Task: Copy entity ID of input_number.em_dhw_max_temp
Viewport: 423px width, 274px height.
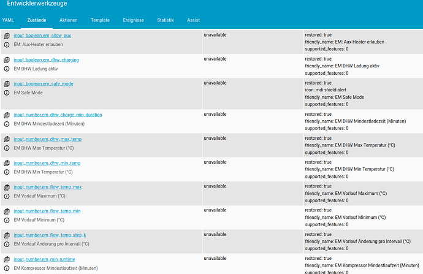Action: pos(7,139)
